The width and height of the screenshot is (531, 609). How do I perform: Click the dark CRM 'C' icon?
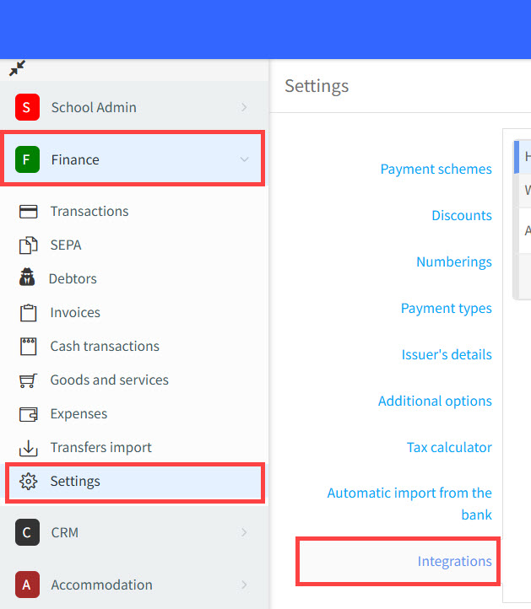click(x=27, y=532)
